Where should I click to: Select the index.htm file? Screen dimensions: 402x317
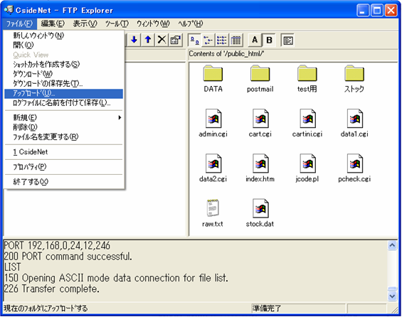[260, 168]
